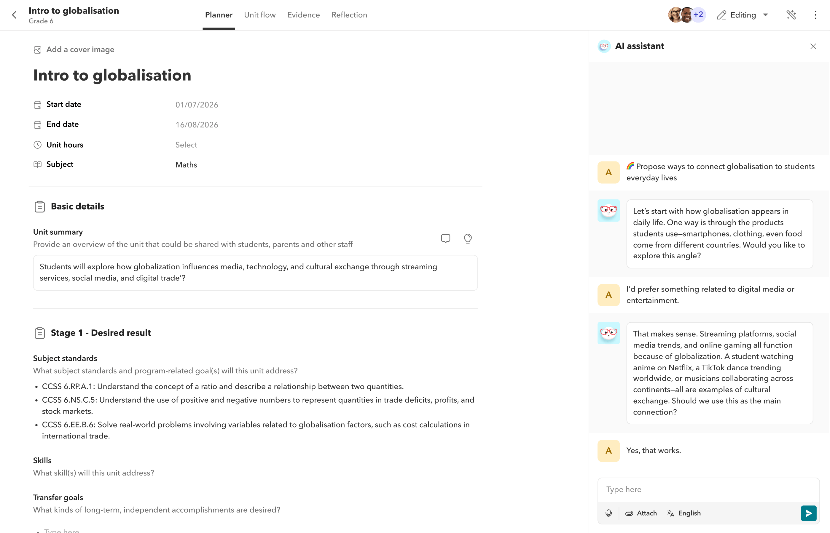
Task: Click the Skills section heading
Action: click(42, 460)
